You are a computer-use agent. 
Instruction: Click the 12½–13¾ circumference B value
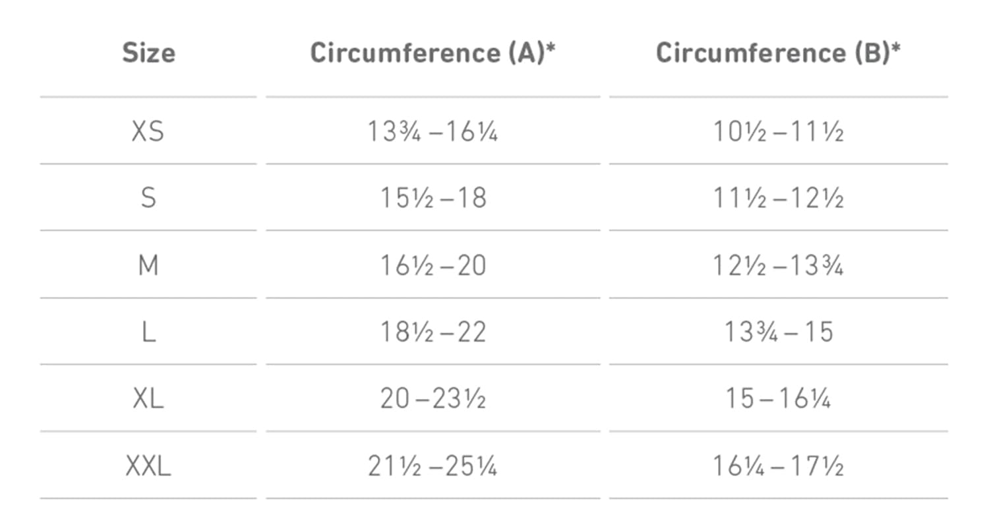pos(779,265)
